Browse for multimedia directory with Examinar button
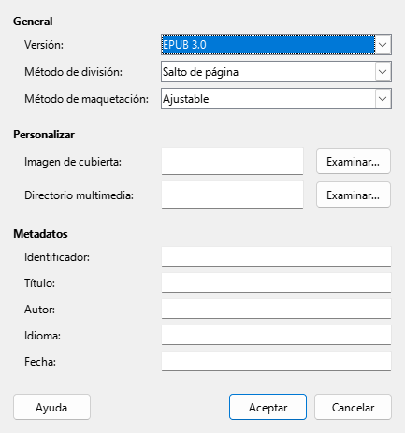The width and height of the screenshot is (405, 433). [x=354, y=195]
